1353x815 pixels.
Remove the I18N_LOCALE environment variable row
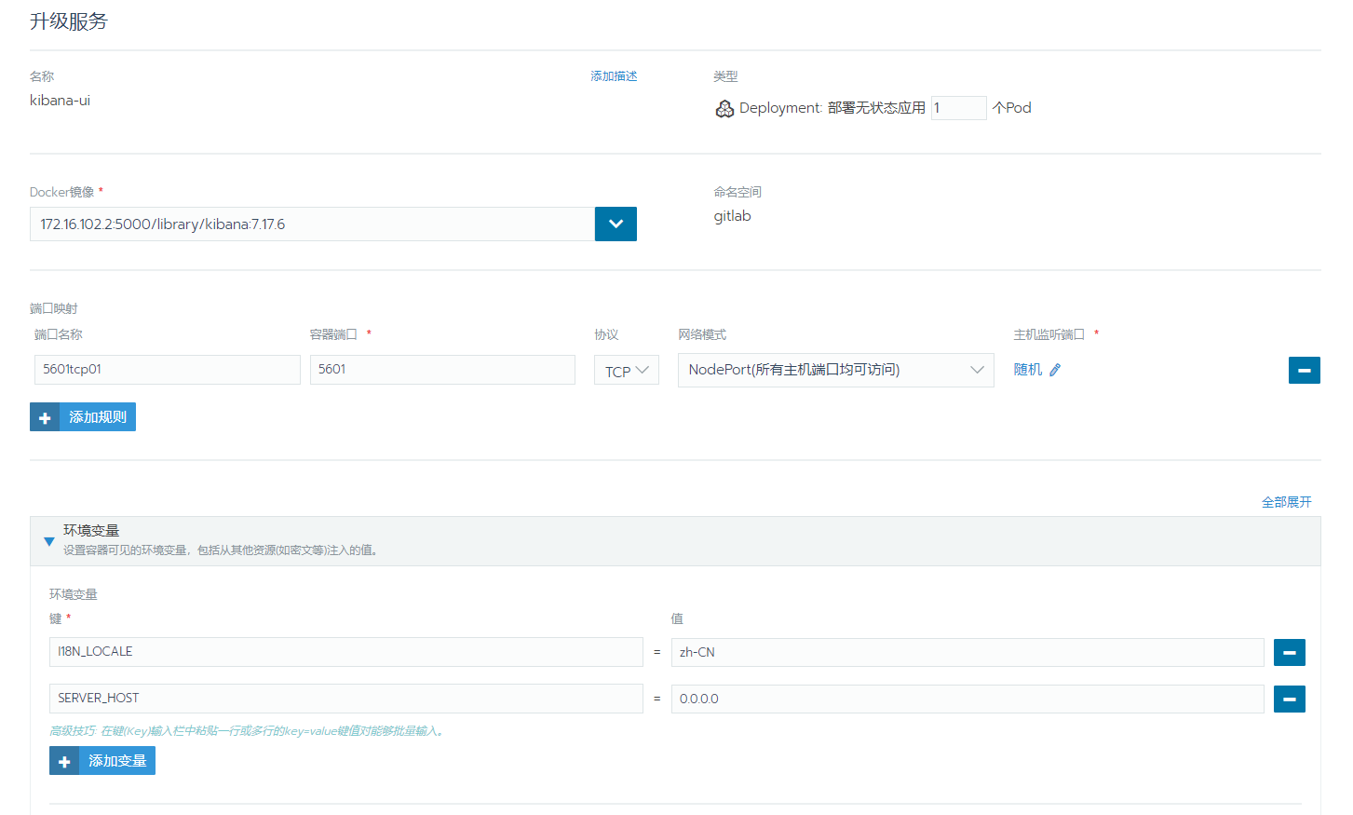(1289, 652)
